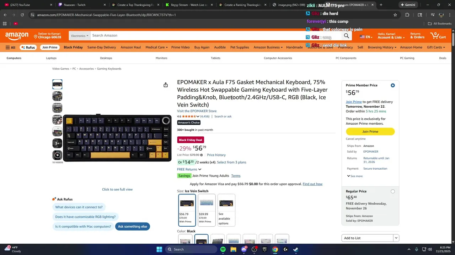Image resolution: width=455 pixels, height=255 pixels.
Task: Open File Explorer from the taskbar
Action: 233,249
